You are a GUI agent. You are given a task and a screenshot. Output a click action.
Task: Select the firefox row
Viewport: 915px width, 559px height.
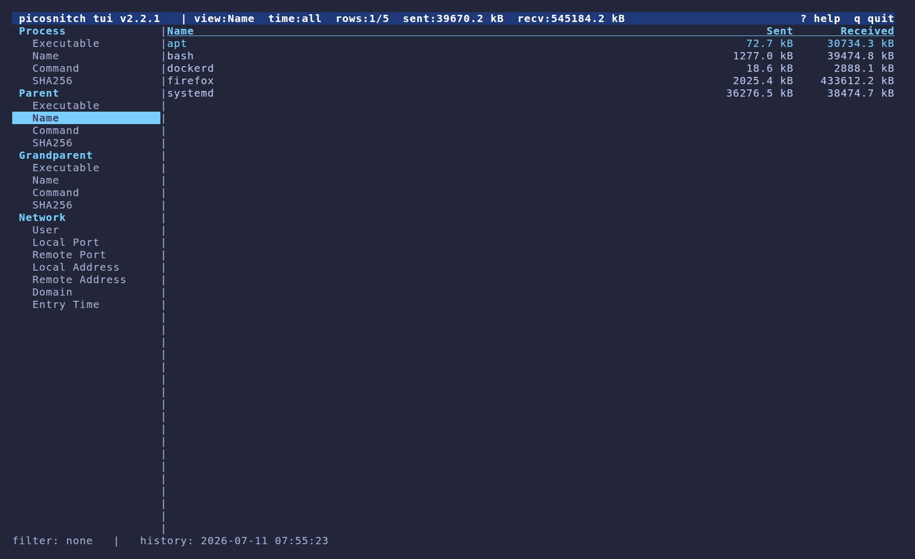(x=530, y=81)
